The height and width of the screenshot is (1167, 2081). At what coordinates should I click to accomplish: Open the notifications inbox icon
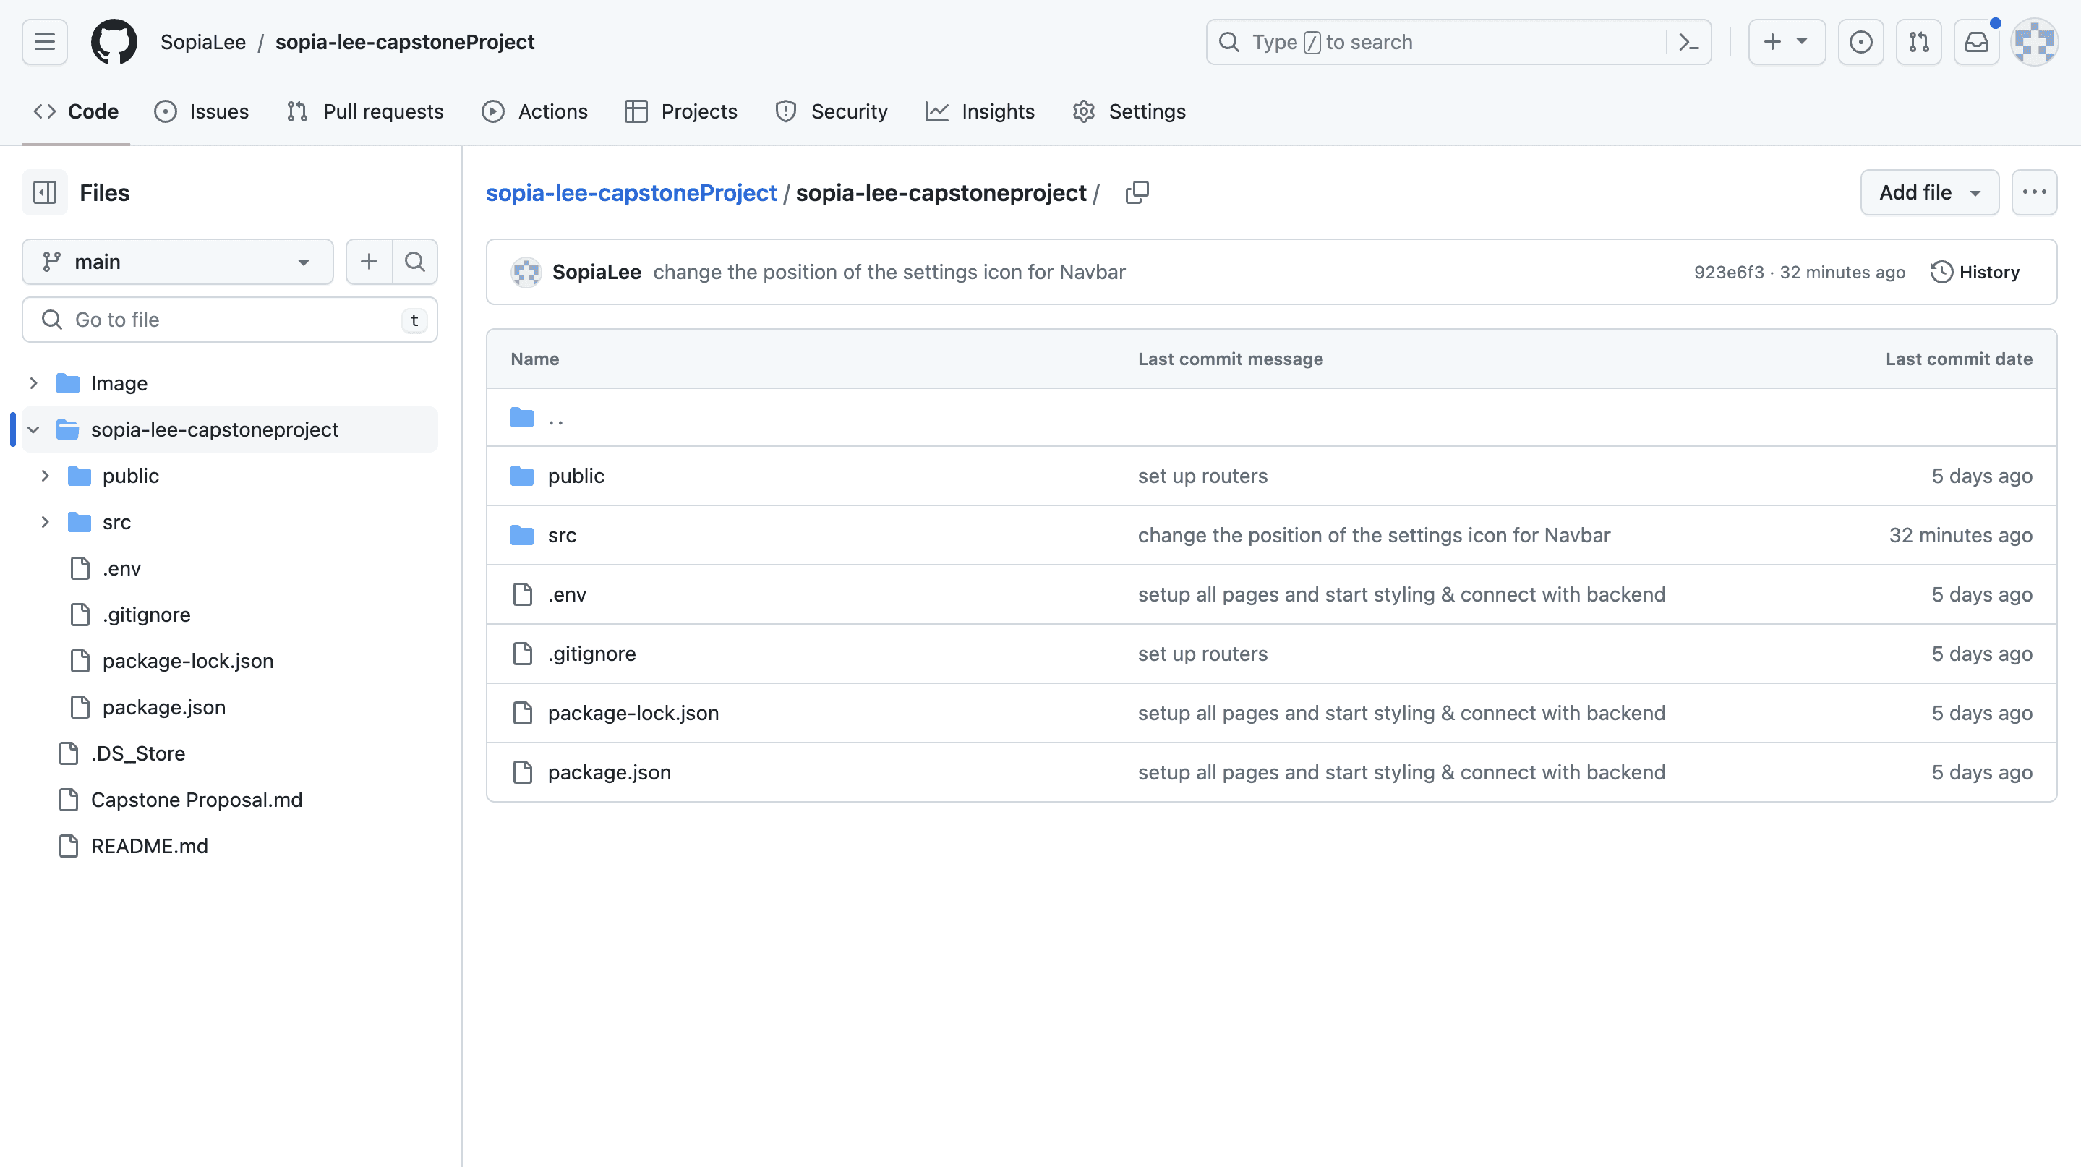tap(1976, 42)
